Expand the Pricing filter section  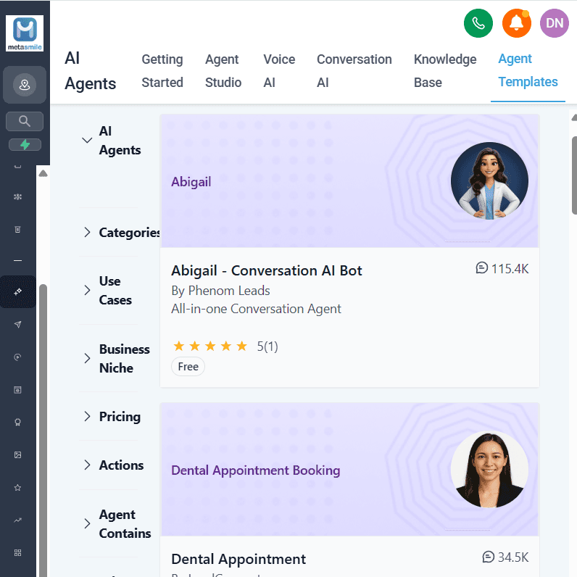[x=87, y=416]
